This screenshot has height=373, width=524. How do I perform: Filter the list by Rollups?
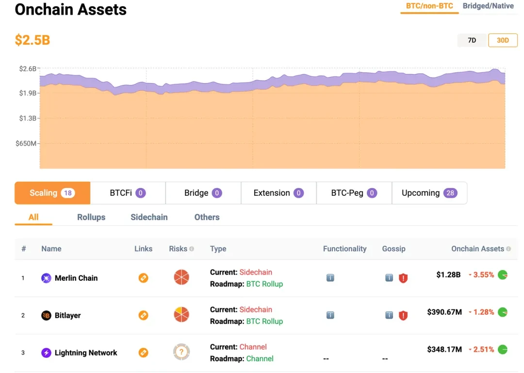click(x=91, y=217)
